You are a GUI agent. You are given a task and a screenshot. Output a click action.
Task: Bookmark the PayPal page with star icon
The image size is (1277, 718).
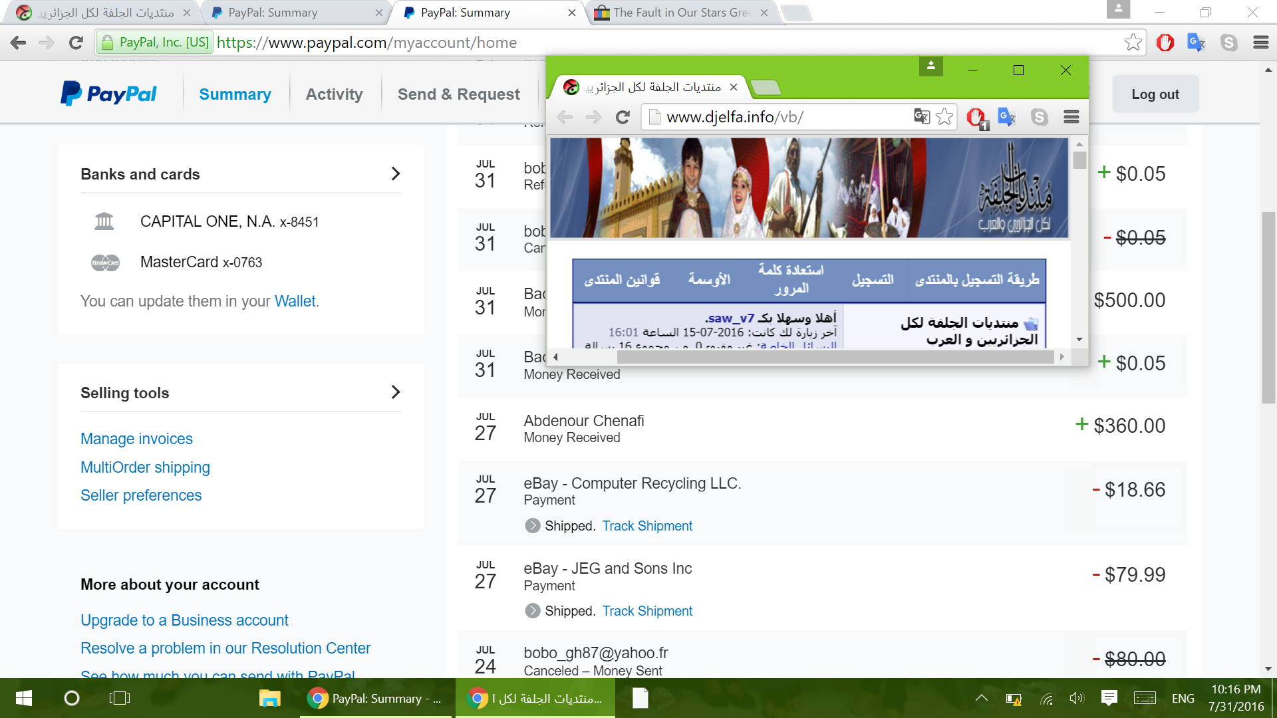click(x=1133, y=43)
